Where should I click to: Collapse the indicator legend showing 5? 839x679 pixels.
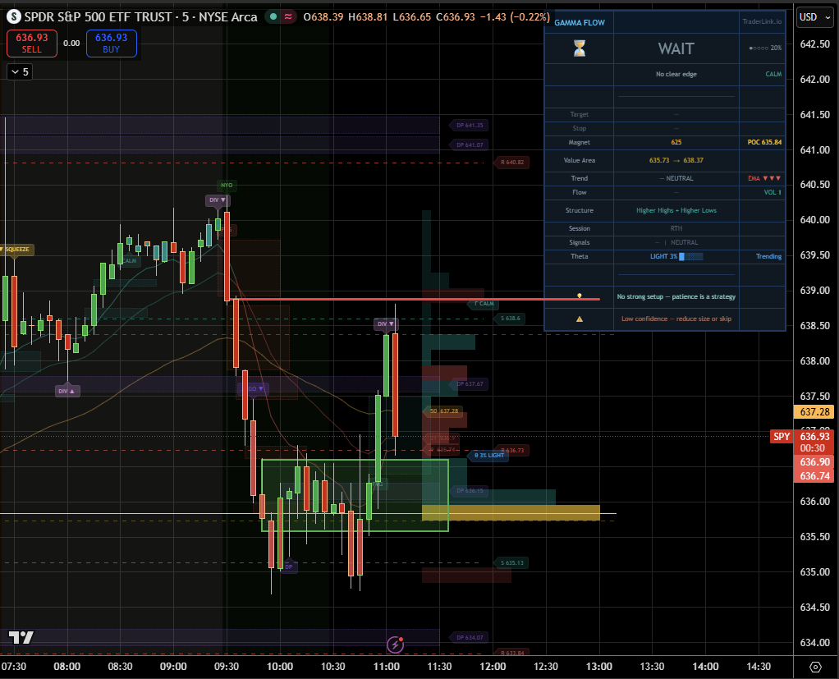[20, 71]
